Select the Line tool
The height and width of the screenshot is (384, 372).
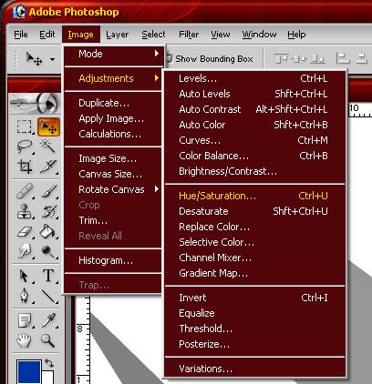[x=48, y=296]
